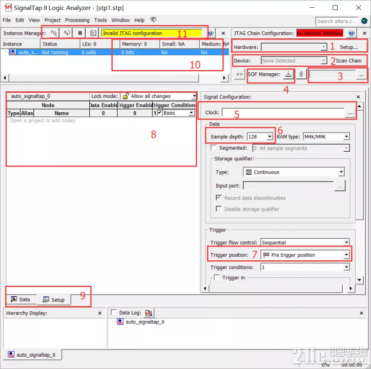Open the Window menu

pyautogui.click(x=120, y=20)
